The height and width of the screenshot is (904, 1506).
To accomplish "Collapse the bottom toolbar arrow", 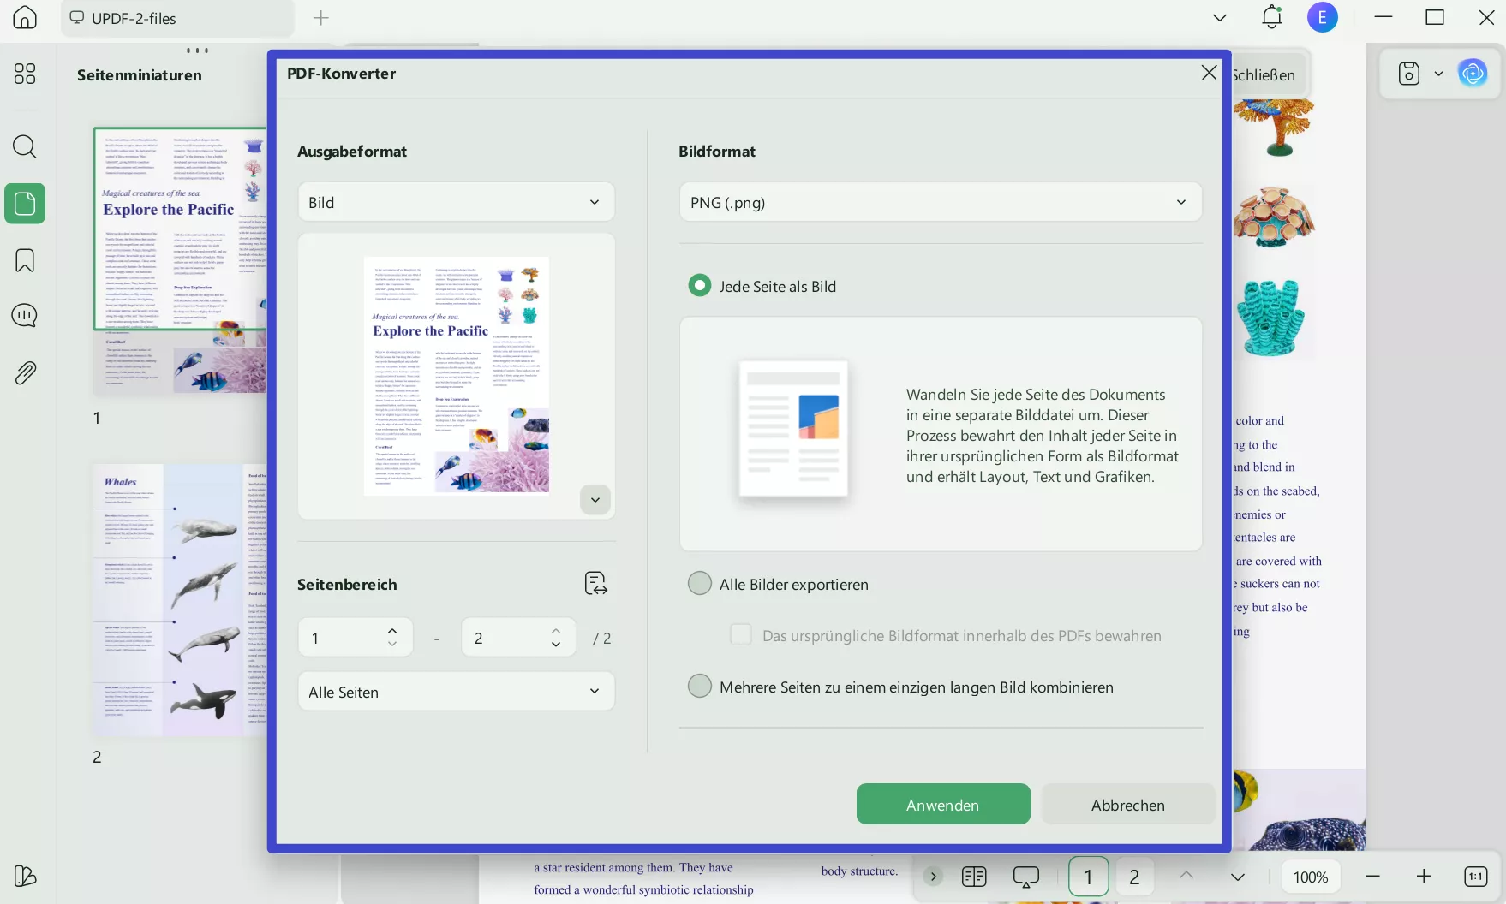I will tap(934, 877).
